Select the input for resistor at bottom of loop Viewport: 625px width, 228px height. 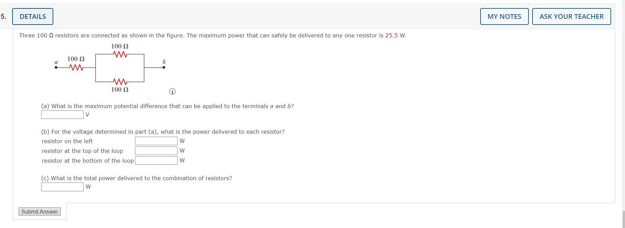click(156, 160)
